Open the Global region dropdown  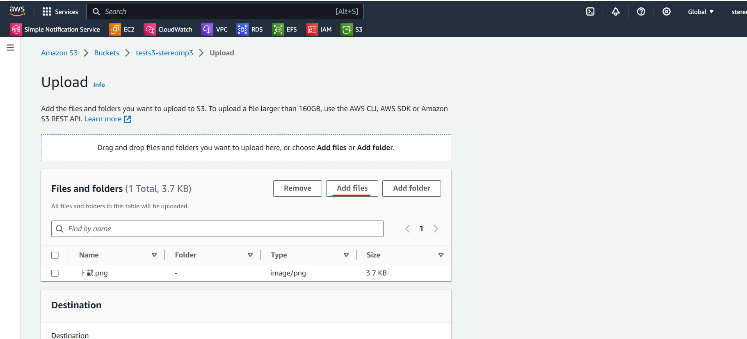[701, 12]
